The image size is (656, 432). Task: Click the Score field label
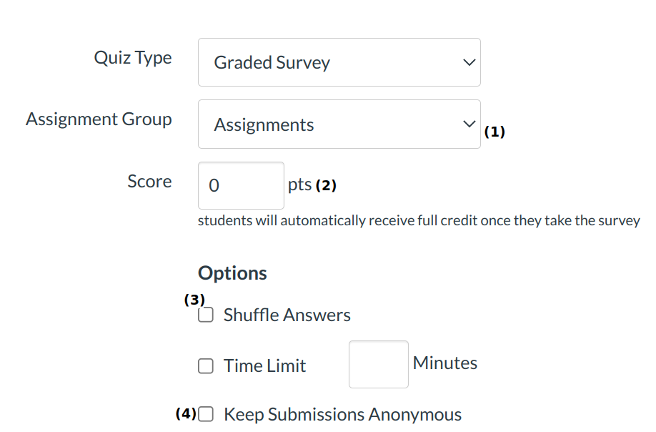tap(149, 182)
